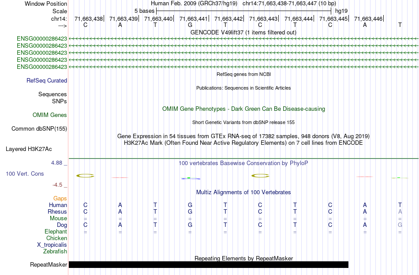Click the chr14: ruler label
419x275 pixels.
59,19
